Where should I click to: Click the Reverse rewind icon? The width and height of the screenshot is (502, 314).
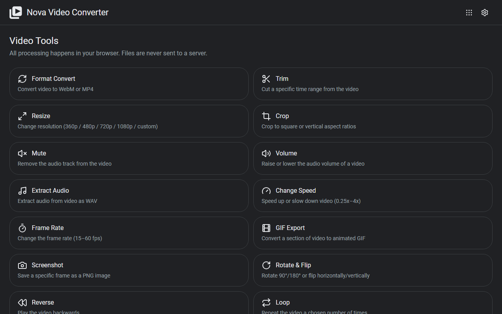coord(22,303)
